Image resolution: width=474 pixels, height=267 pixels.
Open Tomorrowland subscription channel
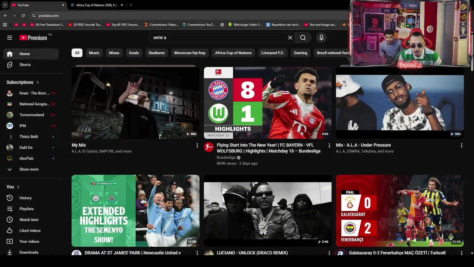pyautogui.click(x=31, y=115)
